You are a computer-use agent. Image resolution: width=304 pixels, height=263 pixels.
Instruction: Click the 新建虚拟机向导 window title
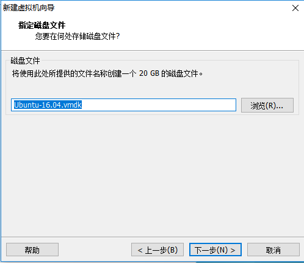click(29, 8)
